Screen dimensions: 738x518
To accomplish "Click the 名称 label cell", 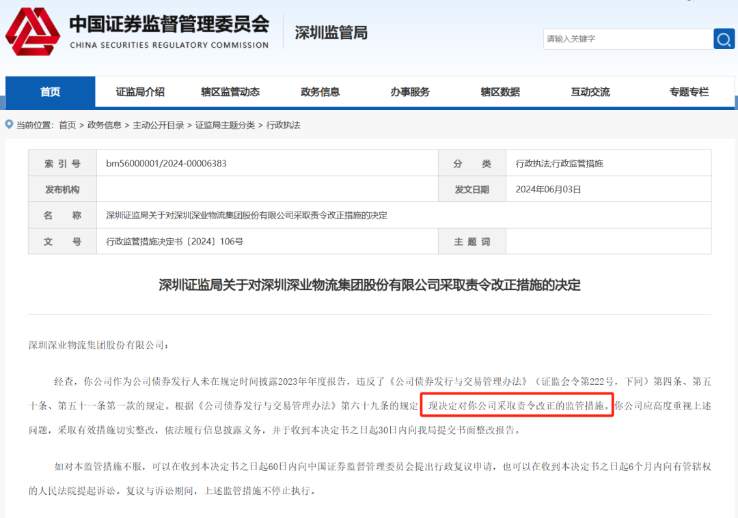I will point(63,215).
